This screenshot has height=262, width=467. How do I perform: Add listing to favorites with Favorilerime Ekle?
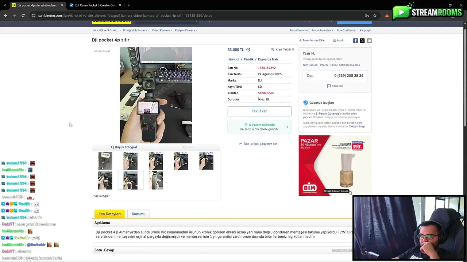pyautogui.click(x=312, y=40)
